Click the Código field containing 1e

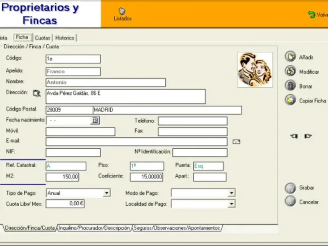click(x=73, y=59)
